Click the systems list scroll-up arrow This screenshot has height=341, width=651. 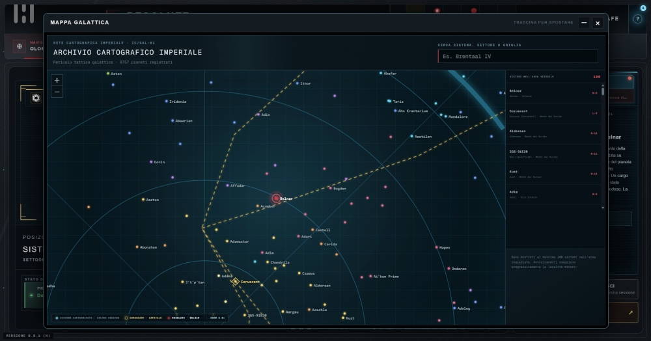click(603, 85)
